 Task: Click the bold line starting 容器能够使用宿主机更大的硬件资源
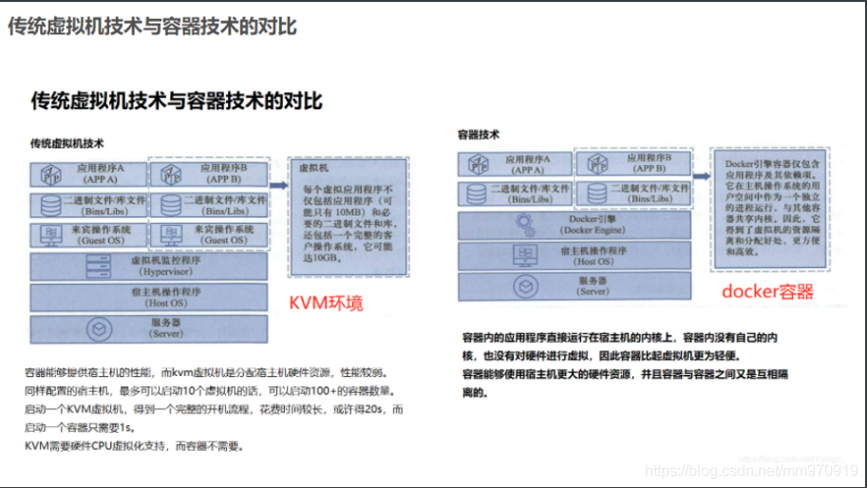coord(625,374)
